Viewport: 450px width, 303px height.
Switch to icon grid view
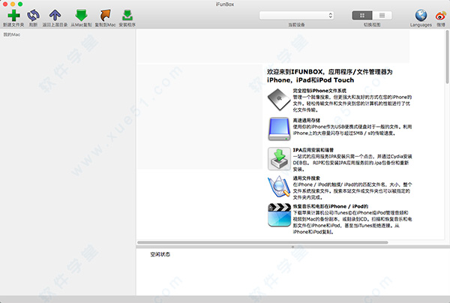[x=362, y=16]
